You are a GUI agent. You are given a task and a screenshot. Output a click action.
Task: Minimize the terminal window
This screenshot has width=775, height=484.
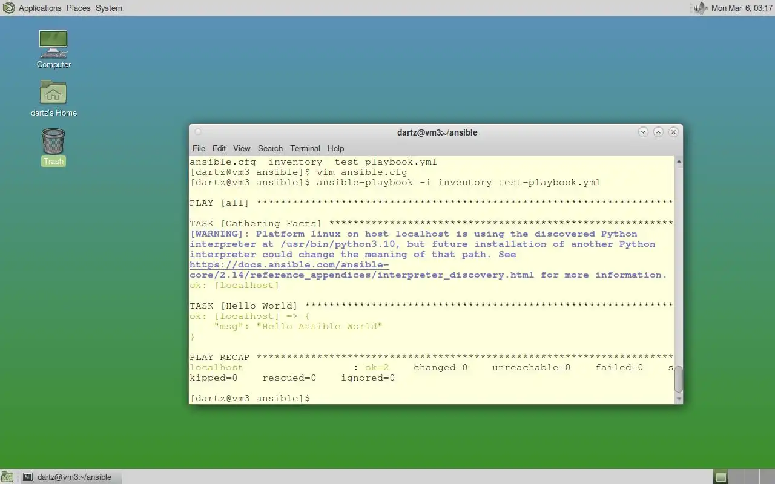[x=643, y=132]
